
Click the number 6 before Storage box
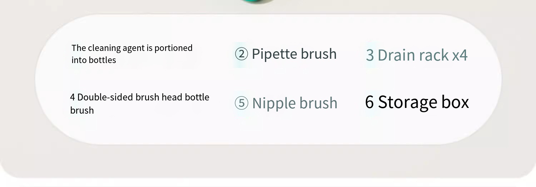point(369,102)
